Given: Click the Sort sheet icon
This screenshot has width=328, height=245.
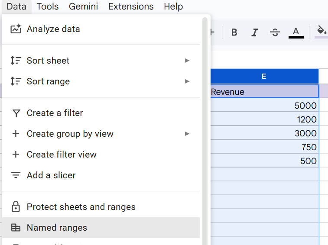Looking at the screenshot, I should (16, 61).
